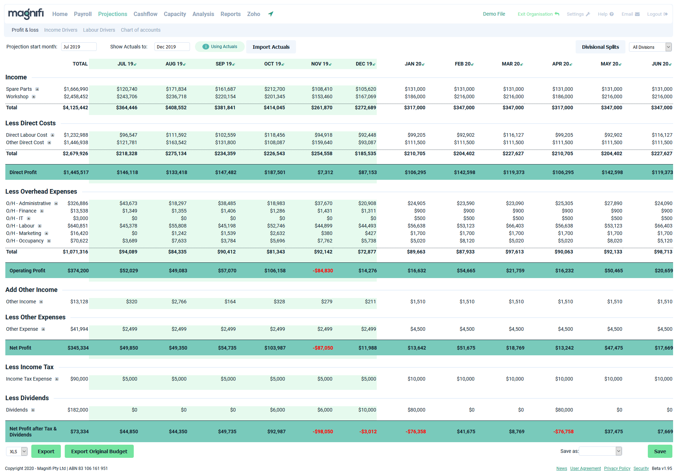
Task: Expand the O/H - Occupancy row
Action: pyautogui.click(x=49, y=241)
